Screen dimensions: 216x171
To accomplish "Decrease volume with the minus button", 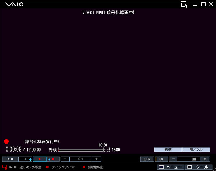I will click(173, 159).
